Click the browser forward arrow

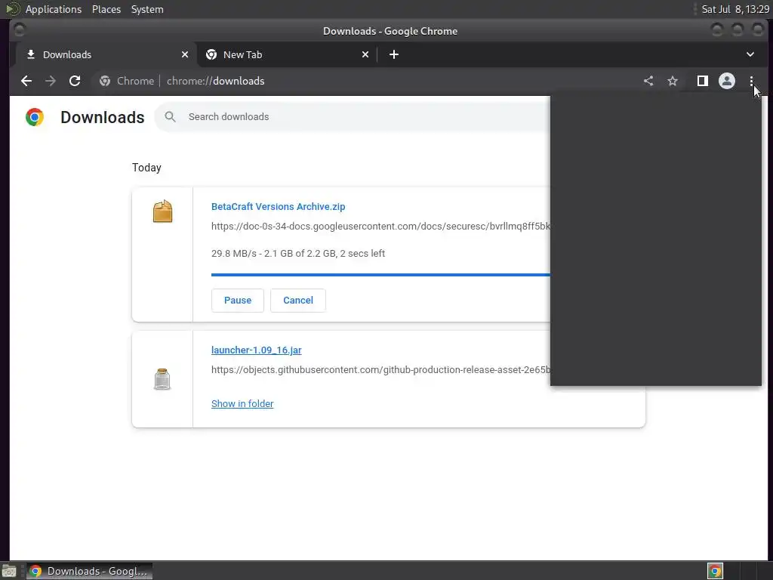pos(51,81)
